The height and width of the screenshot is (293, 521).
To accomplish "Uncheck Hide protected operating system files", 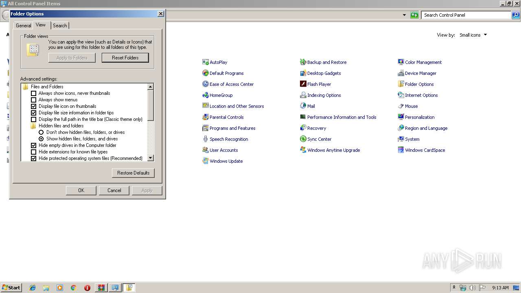I will [x=34, y=158].
